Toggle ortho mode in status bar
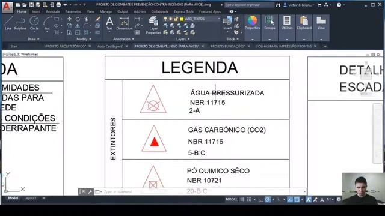 click(260, 199)
